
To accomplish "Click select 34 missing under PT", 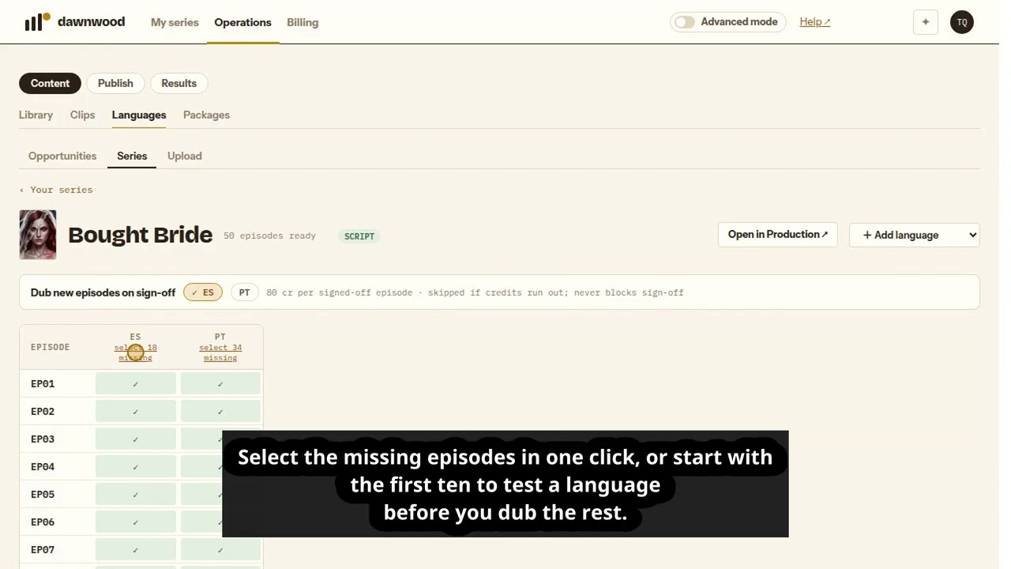I will (x=220, y=352).
